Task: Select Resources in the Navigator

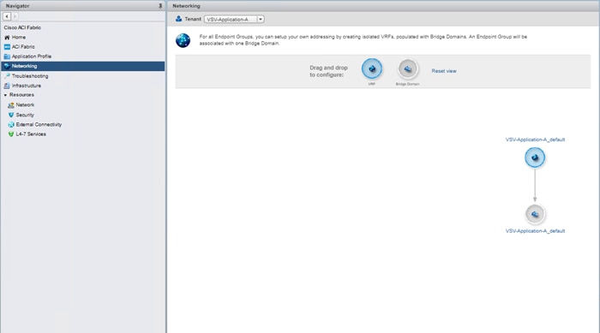Action: pos(21,95)
